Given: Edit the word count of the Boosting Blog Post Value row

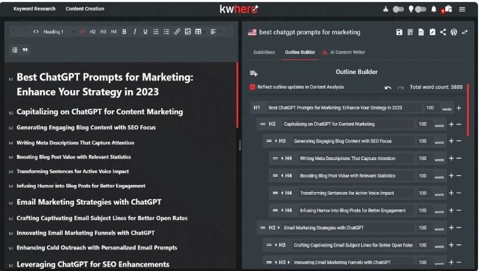Looking at the screenshot, I should (423, 175).
